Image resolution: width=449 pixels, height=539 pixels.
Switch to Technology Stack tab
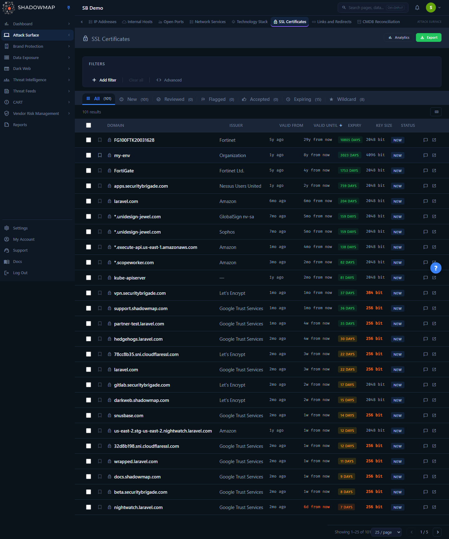(249, 22)
